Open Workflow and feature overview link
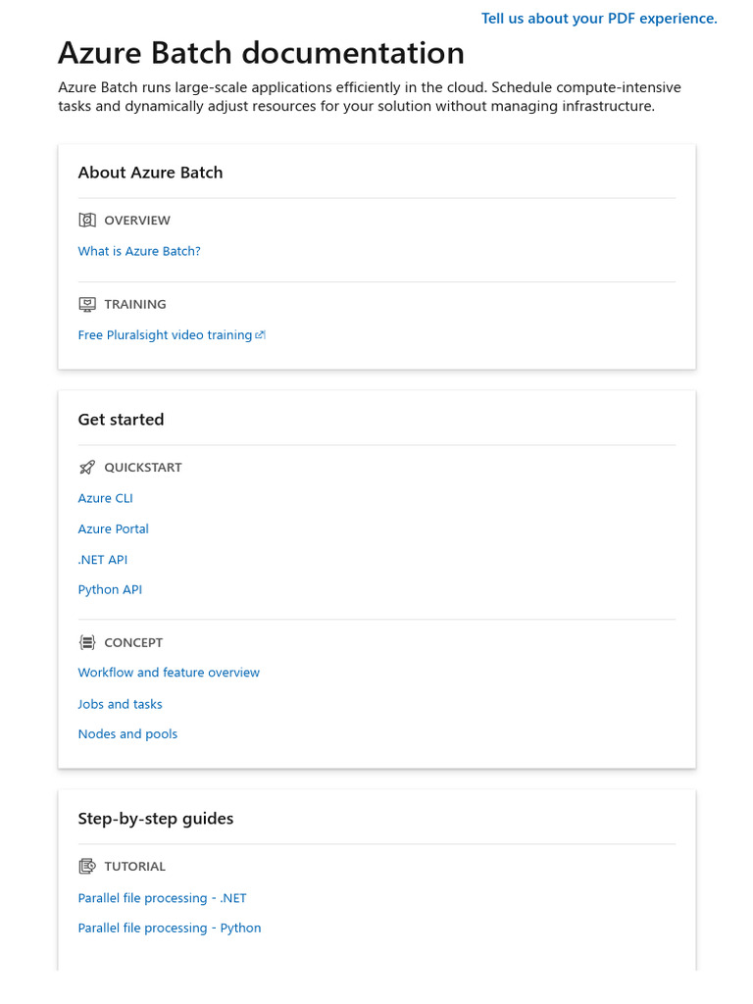753x1004 pixels. click(169, 673)
